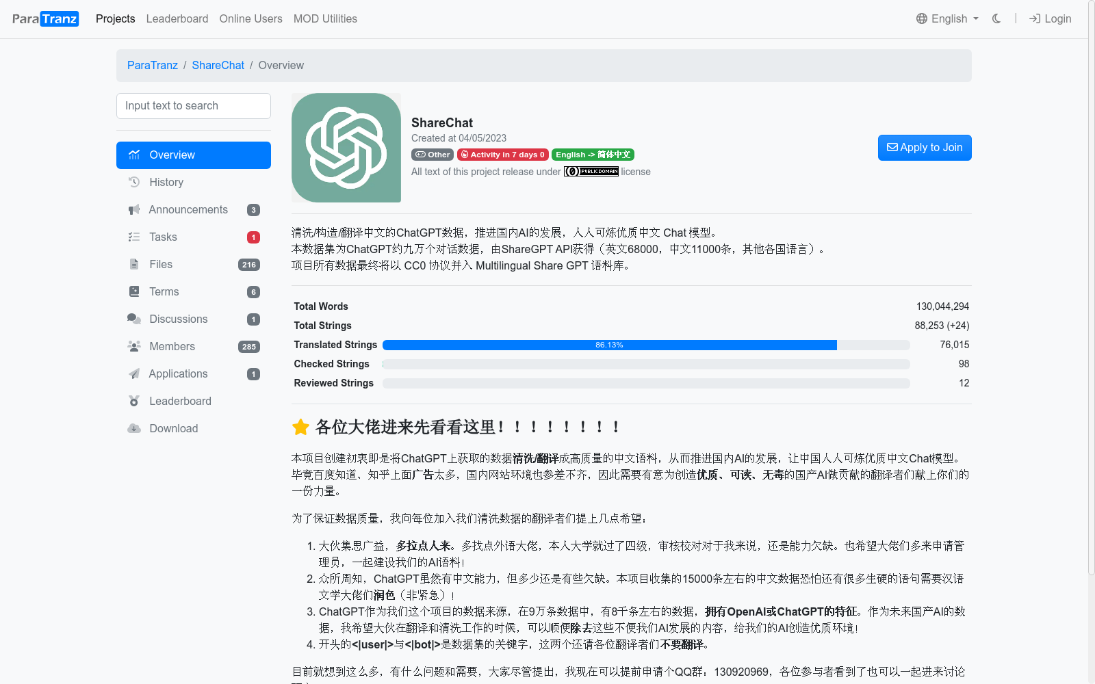Open Download using the sidebar download icon
Viewport: 1095px width, 684px height.
pos(134,428)
